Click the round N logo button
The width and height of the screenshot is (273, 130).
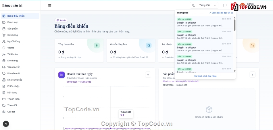click(x=6, y=124)
